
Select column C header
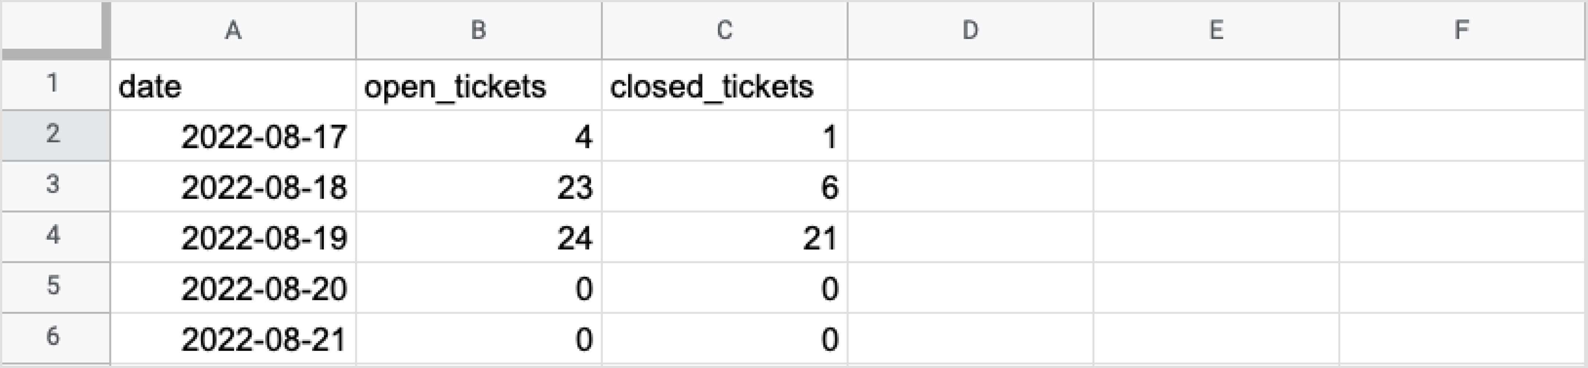(x=724, y=30)
